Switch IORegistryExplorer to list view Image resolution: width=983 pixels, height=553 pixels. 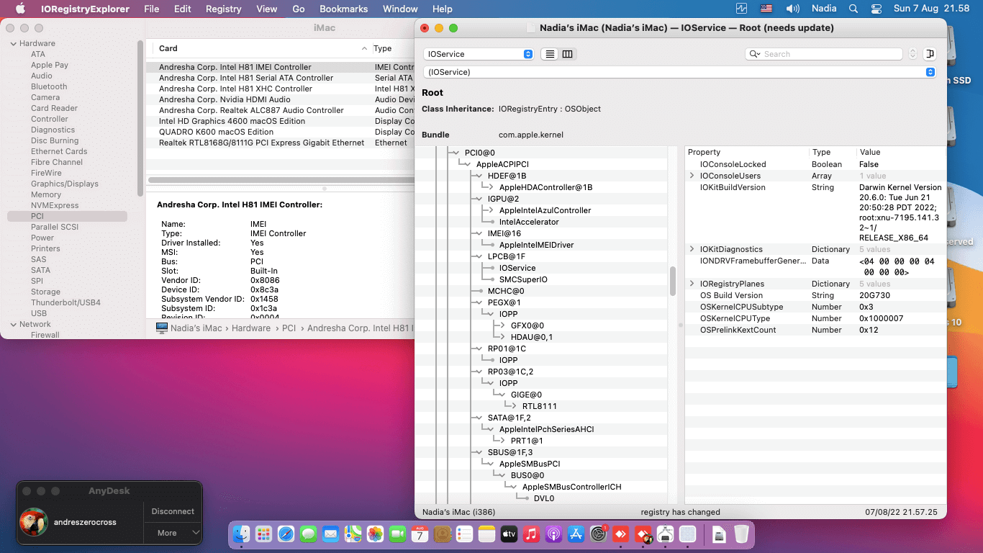[551, 54]
